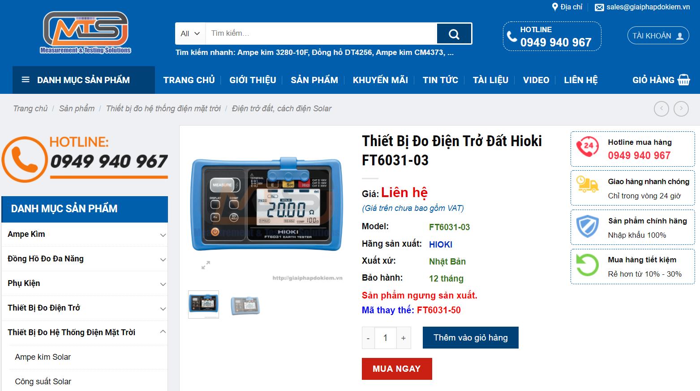The image size is (700, 391).
Task: Click the magnifier search button
Action: pos(454,34)
